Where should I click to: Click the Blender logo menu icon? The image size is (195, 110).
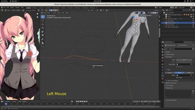2,8
